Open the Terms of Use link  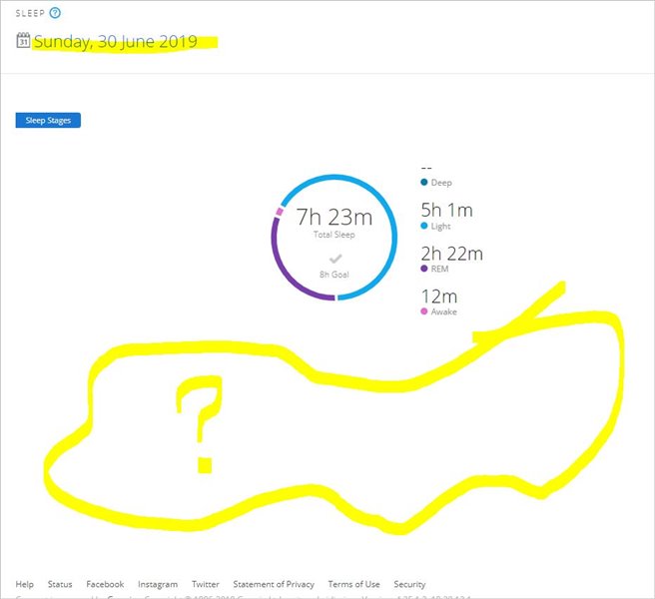(x=353, y=584)
